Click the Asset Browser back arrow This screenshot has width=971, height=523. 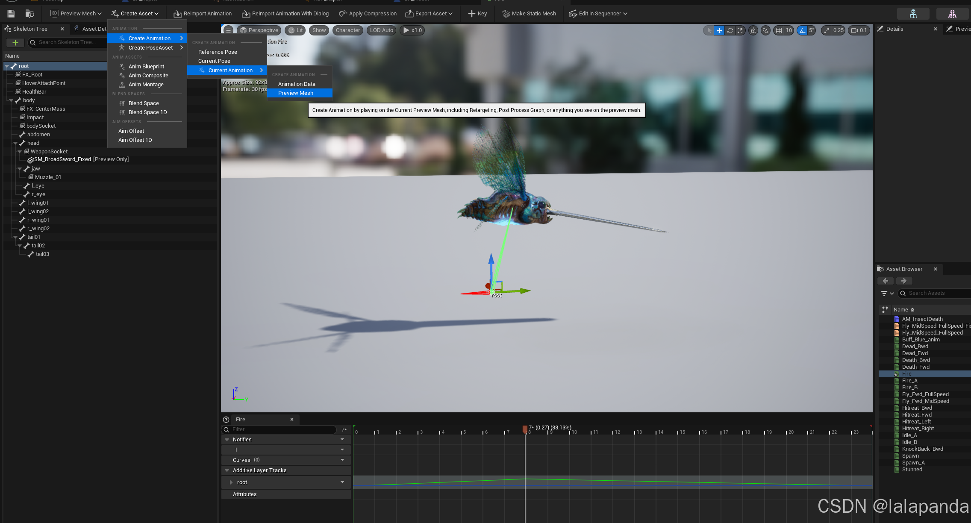pyautogui.click(x=885, y=281)
